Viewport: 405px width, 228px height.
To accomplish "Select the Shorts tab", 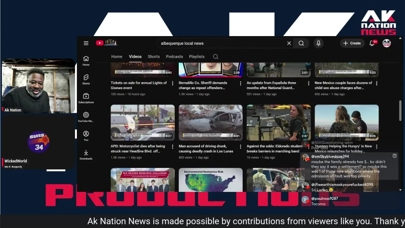I will pyautogui.click(x=154, y=57).
